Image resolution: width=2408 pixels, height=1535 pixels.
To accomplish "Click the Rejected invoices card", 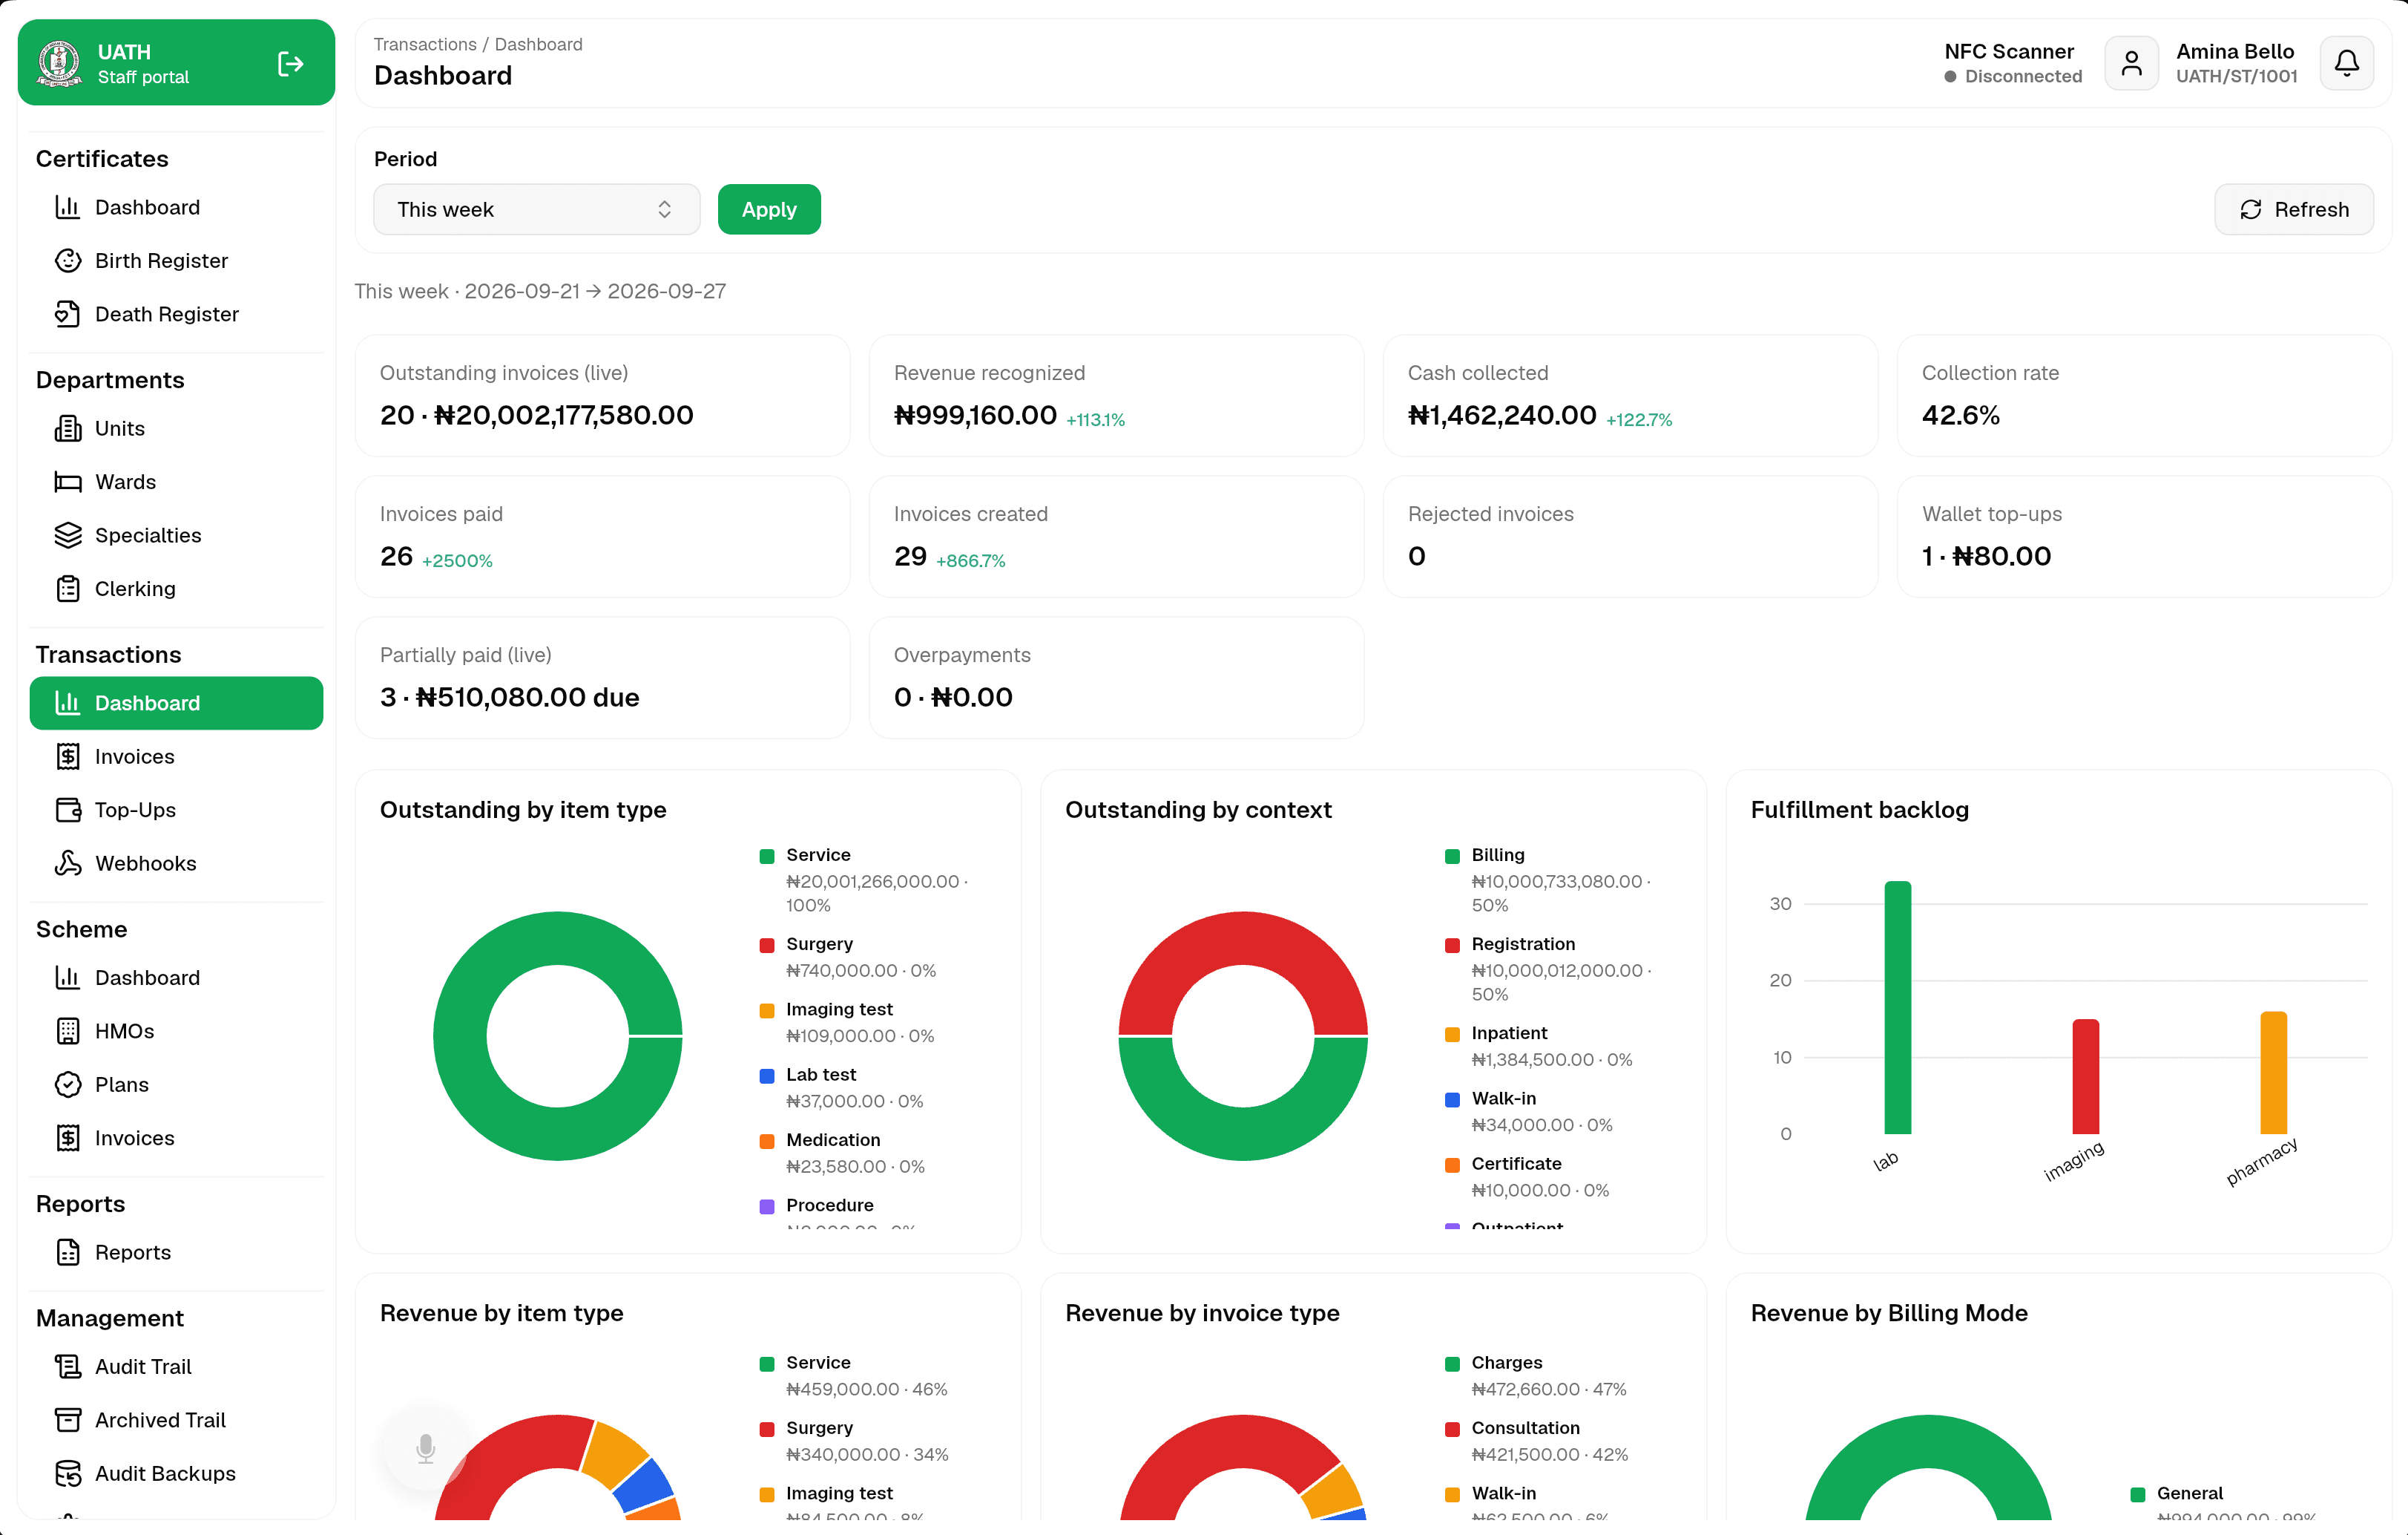I will [x=1630, y=537].
